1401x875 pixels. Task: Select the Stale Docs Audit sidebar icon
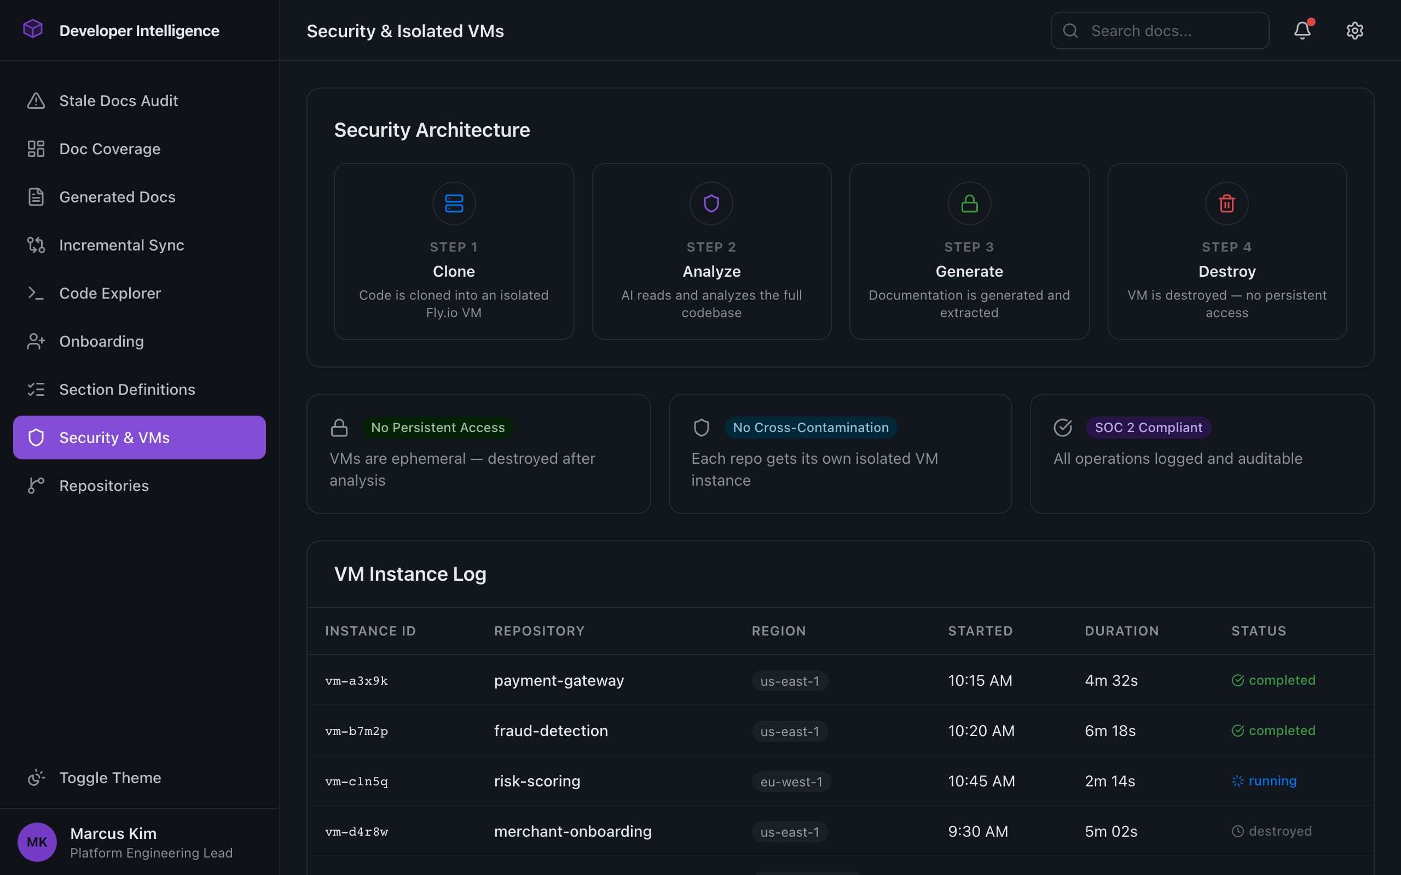(36, 100)
